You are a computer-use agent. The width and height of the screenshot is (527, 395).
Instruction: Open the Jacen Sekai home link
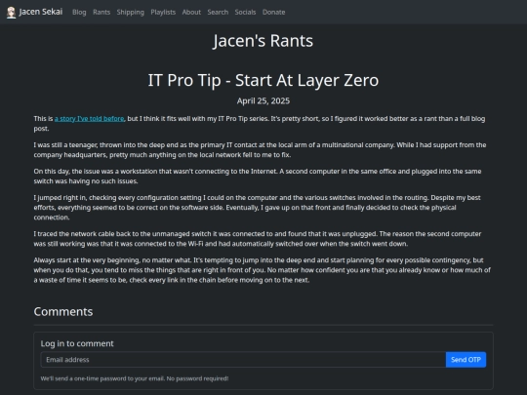tap(34, 12)
